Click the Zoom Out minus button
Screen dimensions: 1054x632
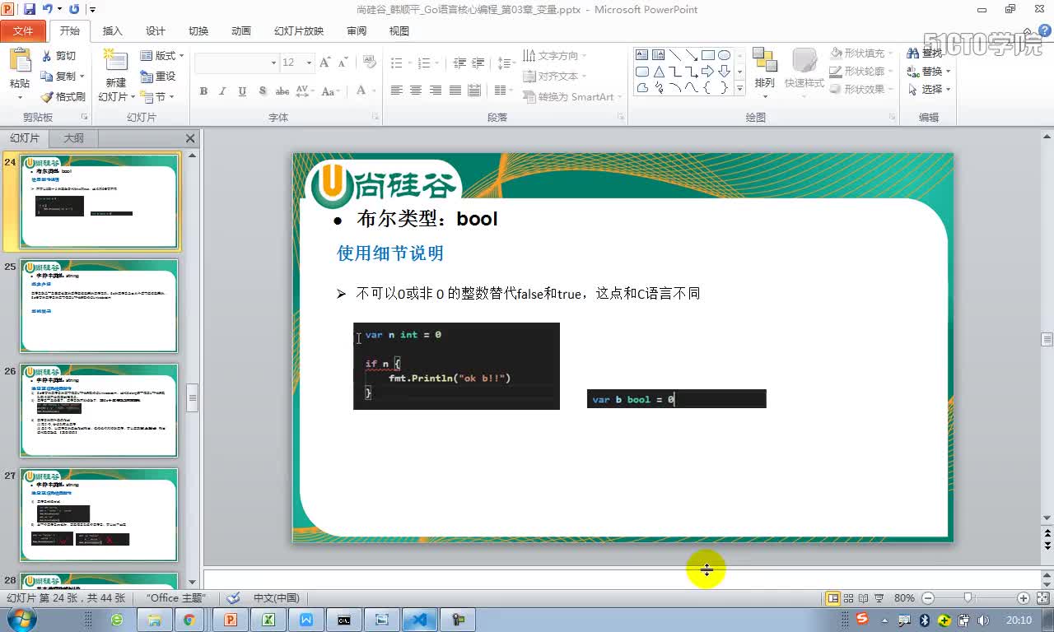(928, 598)
